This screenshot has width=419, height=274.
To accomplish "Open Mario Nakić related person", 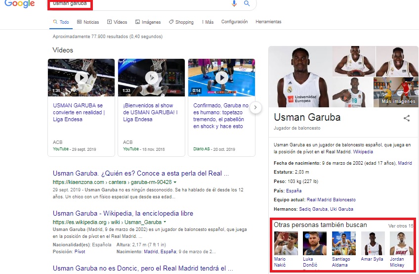I will coord(286,249).
